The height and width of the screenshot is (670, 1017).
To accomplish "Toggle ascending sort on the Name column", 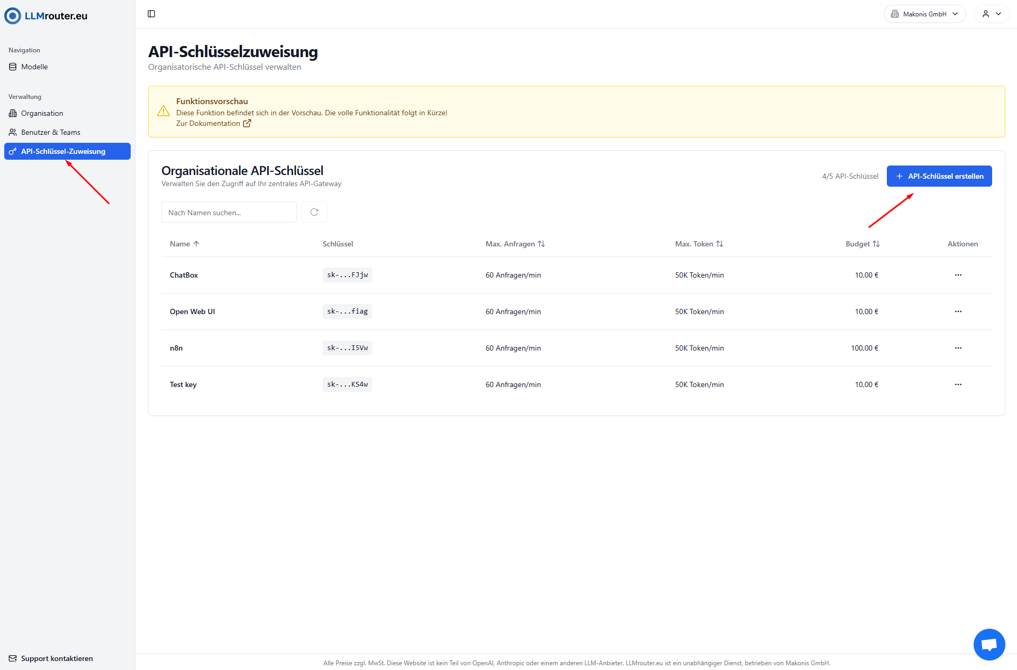I will [196, 243].
